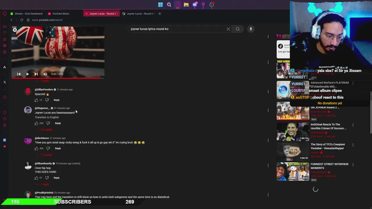Open action menu for DillanPonders comment
372x209 pixels.
click(x=268, y=92)
